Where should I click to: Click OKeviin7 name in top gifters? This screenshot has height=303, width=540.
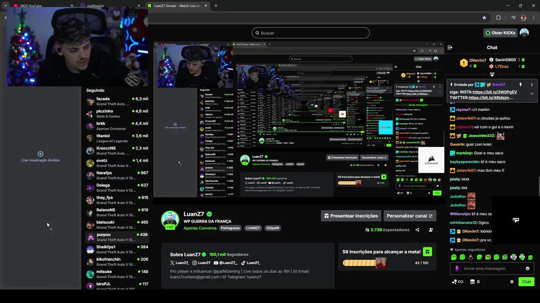click(478, 61)
